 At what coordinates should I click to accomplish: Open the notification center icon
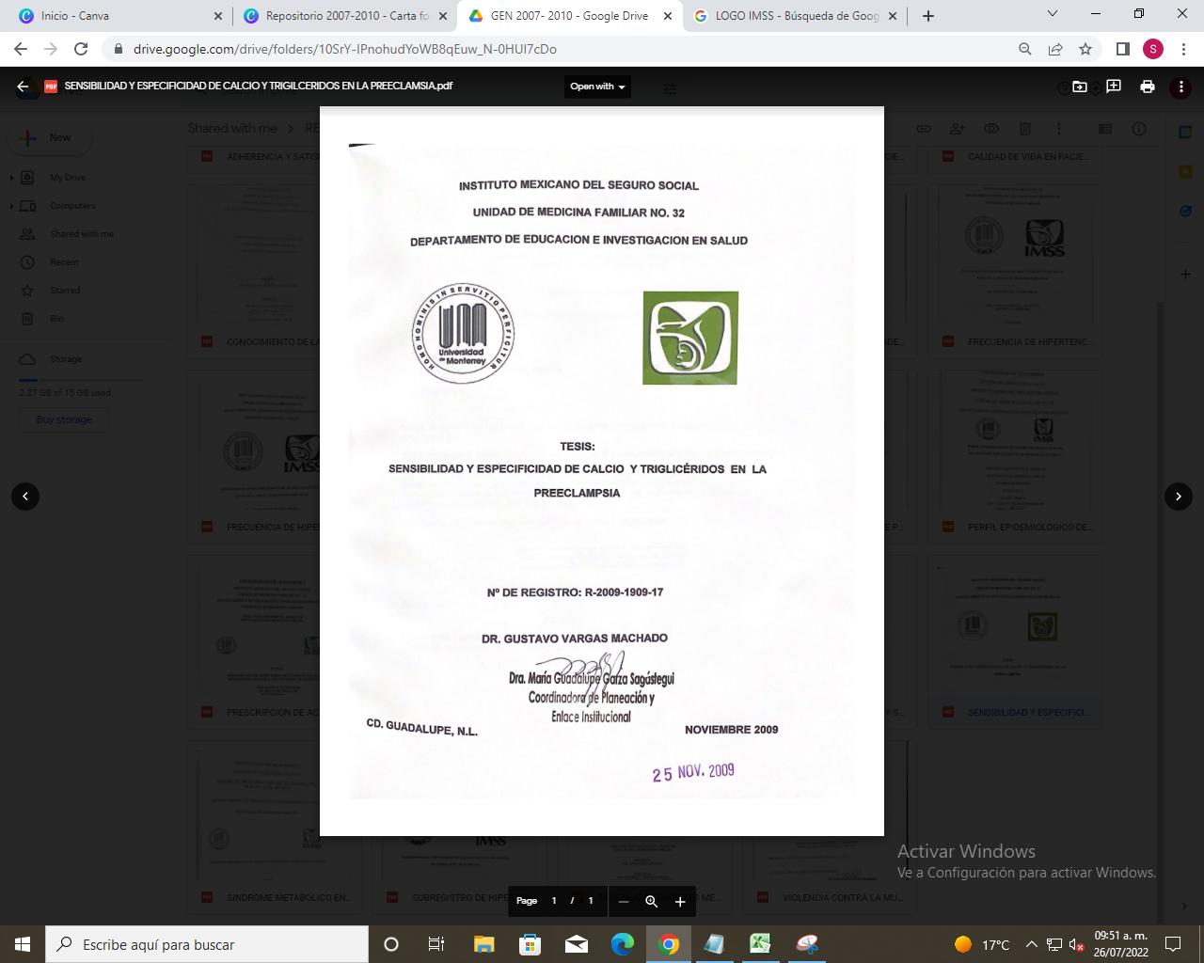1173,944
